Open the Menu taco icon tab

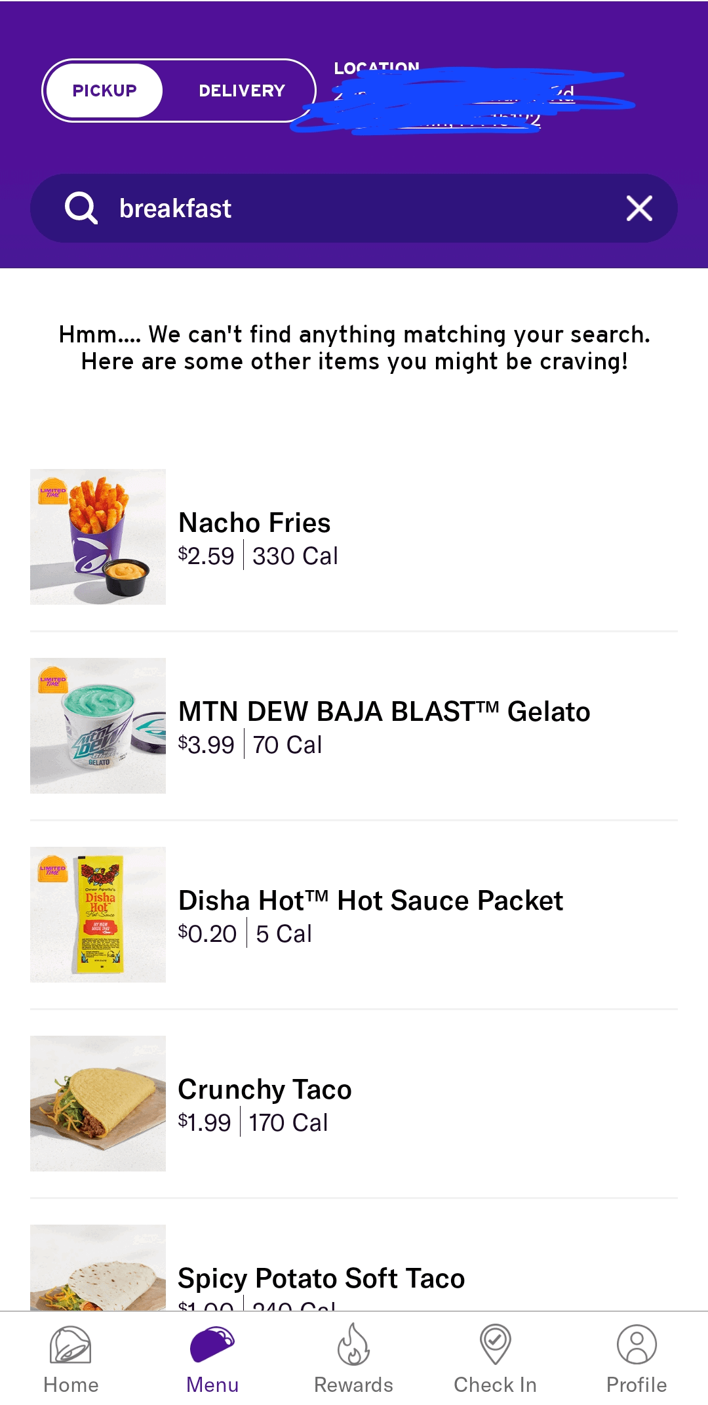point(212,1345)
